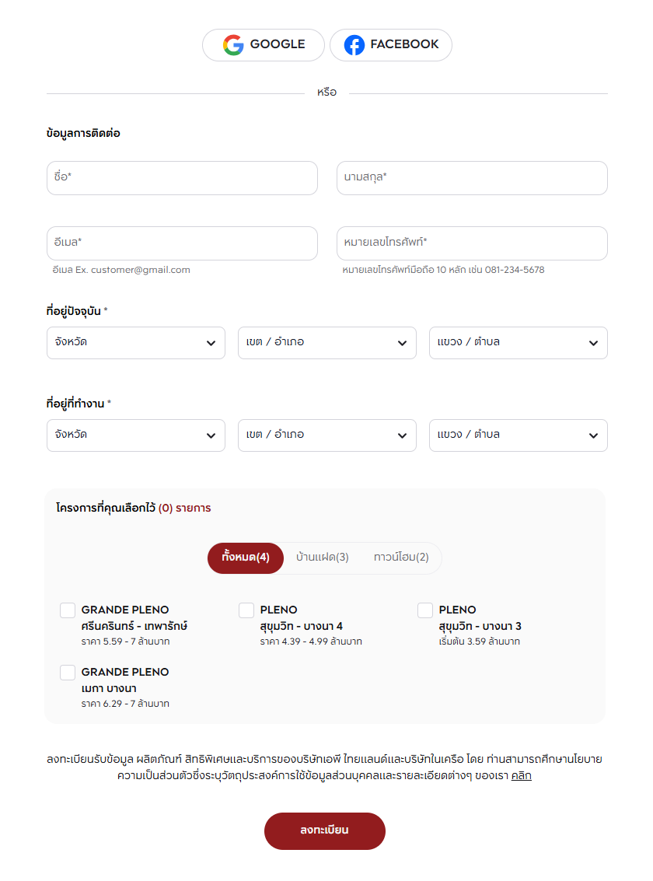
Task: Switch to the ทาวน์โฮม(2) tab
Action: click(401, 558)
